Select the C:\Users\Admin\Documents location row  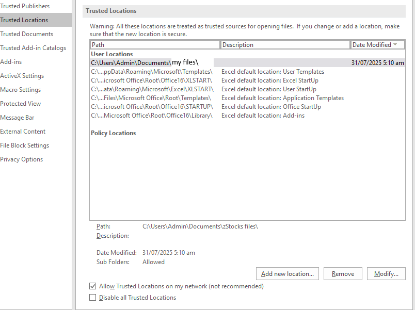(247, 63)
